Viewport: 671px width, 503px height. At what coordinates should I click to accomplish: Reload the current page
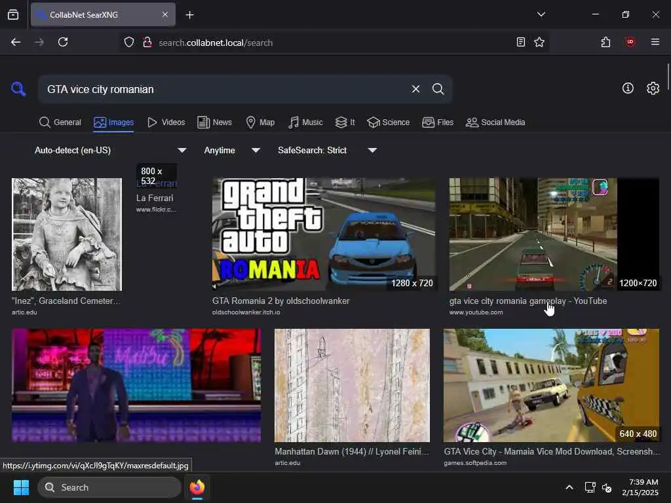63,42
